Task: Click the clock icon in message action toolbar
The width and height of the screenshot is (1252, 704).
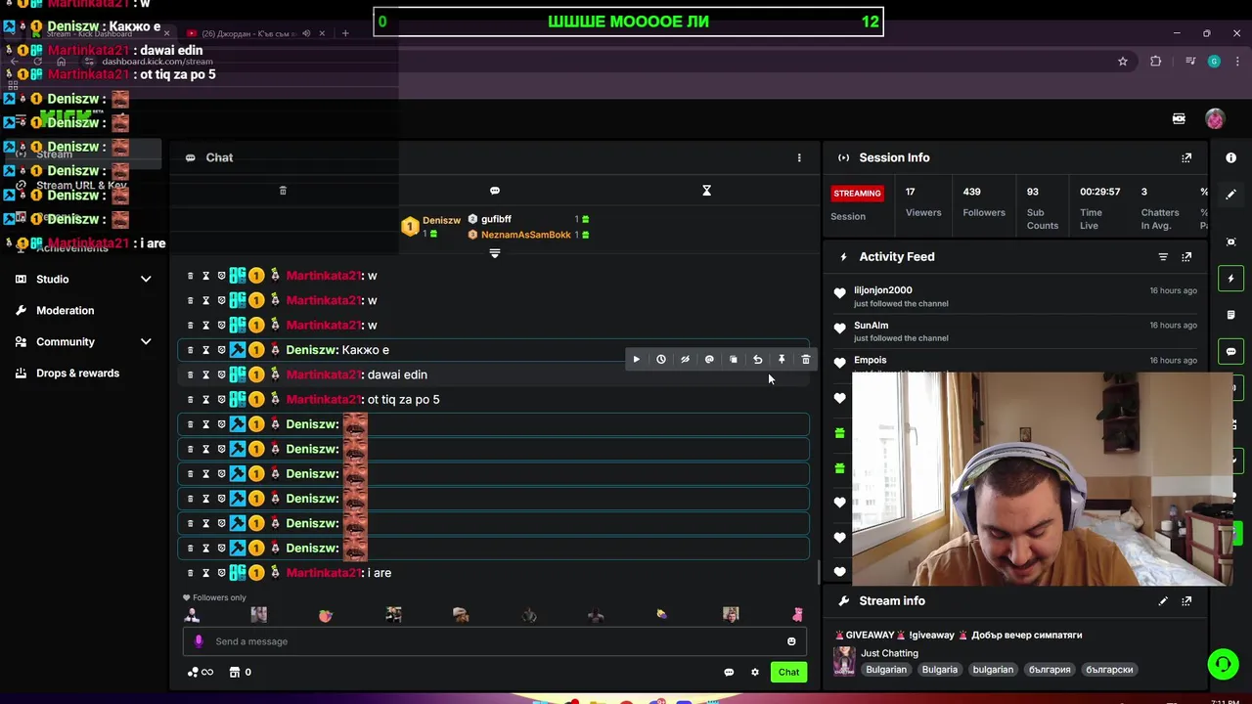Action: pyautogui.click(x=661, y=360)
